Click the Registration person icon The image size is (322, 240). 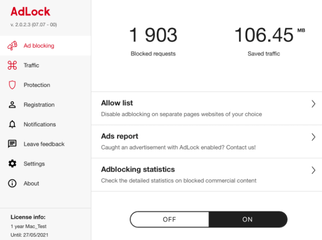click(x=12, y=105)
